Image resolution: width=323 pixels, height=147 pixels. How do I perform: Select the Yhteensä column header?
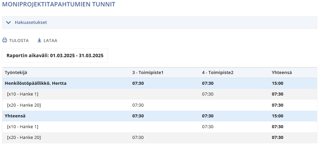pos(282,72)
